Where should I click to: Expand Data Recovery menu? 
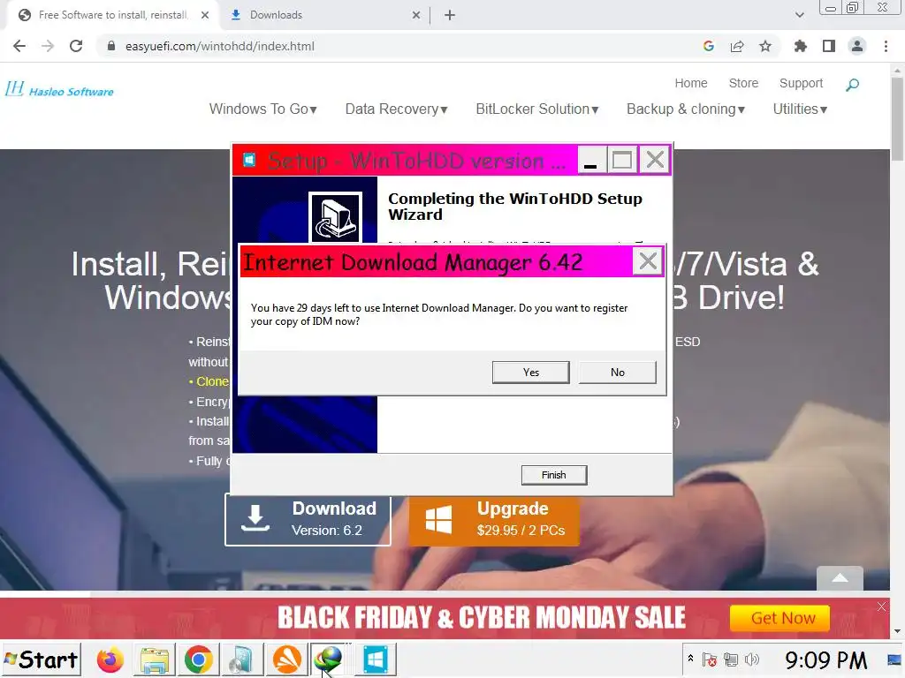coord(396,109)
